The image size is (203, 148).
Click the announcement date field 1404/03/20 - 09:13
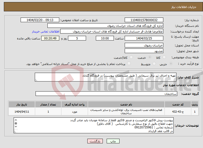(40, 20)
